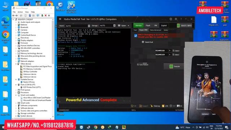This screenshot has width=231, height=130.
Task: Open the Repair IMEI sub-tab
Action: [x=143, y=30]
